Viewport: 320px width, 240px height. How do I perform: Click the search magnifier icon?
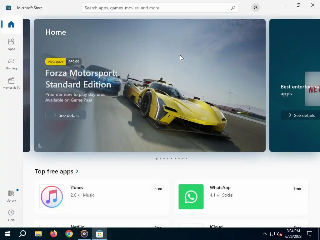click(x=233, y=8)
